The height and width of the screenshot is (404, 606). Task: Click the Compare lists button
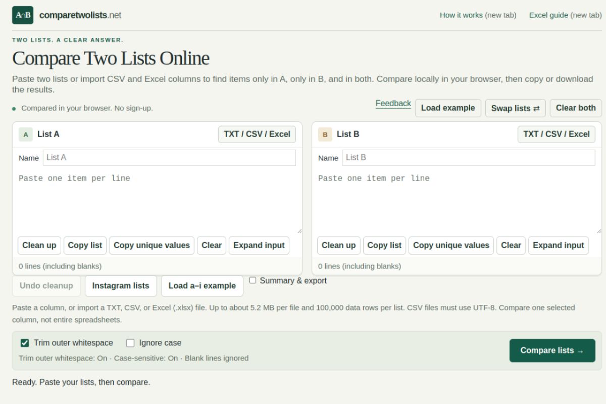(552, 350)
